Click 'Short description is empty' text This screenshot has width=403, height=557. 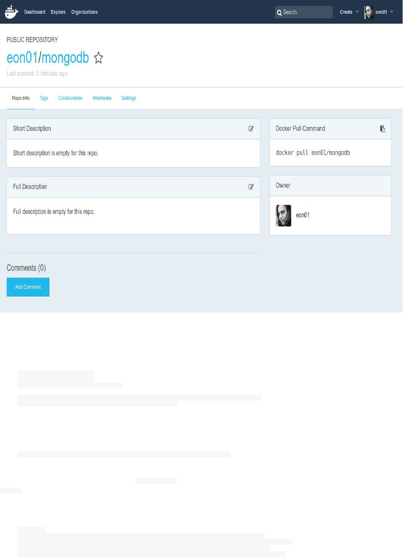(x=56, y=153)
